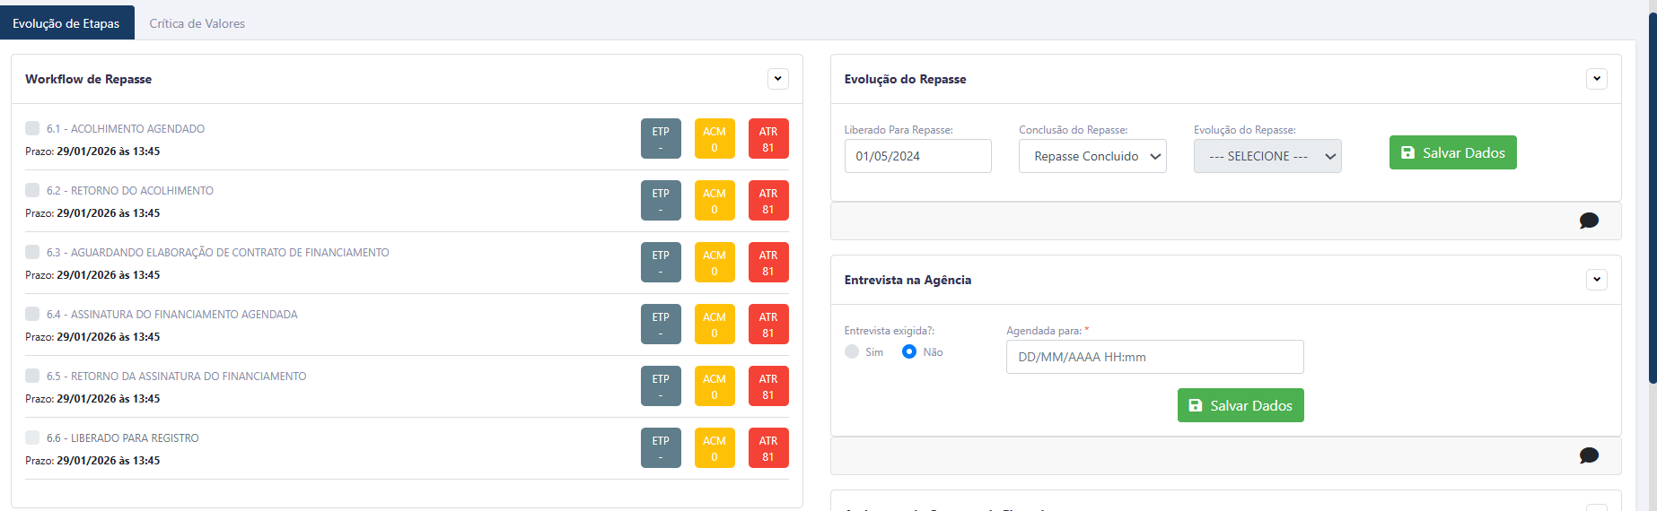Open comments icon under Evolução do Repasse
1657x511 pixels.
[1589, 221]
